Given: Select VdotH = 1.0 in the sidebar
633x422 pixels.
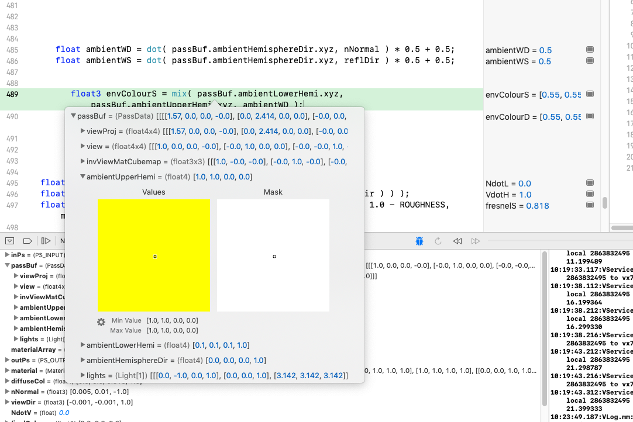Looking at the screenshot, I should point(508,195).
